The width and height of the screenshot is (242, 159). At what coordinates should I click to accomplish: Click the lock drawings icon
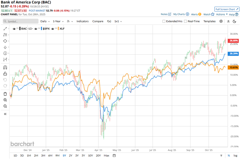tap(5, 74)
